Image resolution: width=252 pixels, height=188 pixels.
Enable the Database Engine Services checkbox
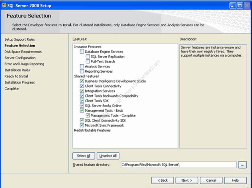(82, 52)
